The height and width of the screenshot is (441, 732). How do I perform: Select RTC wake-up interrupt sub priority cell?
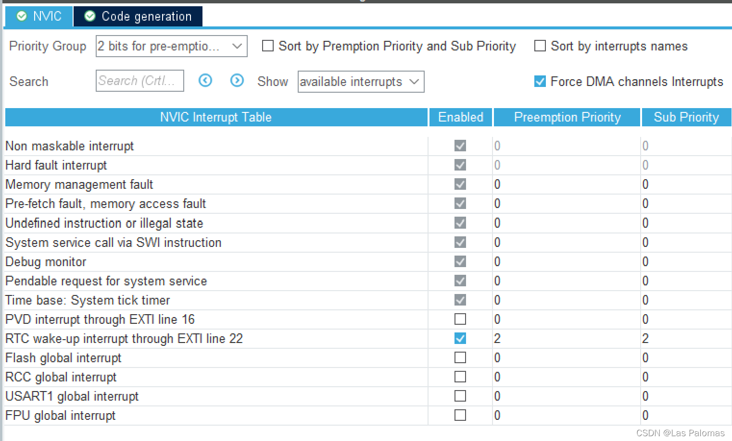pos(686,339)
